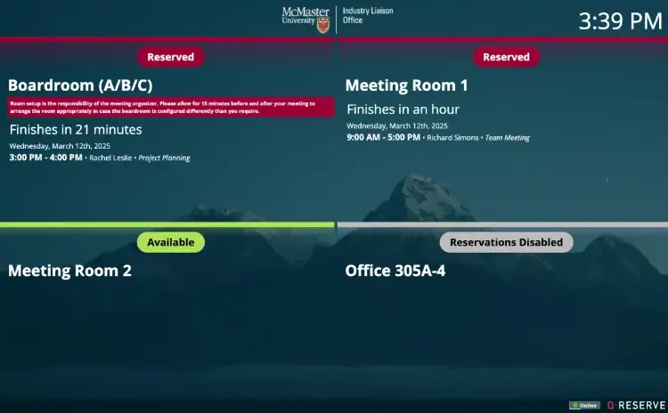Image resolution: width=668 pixels, height=413 pixels.
Task: Click the Reserved badge above Meeting Room 1
Action: pos(506,57)
